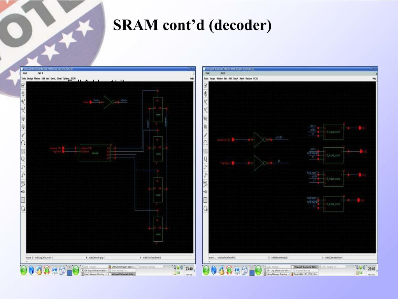
Task: Select narrow Wire tool in left sram window
Action: [23, 167]
